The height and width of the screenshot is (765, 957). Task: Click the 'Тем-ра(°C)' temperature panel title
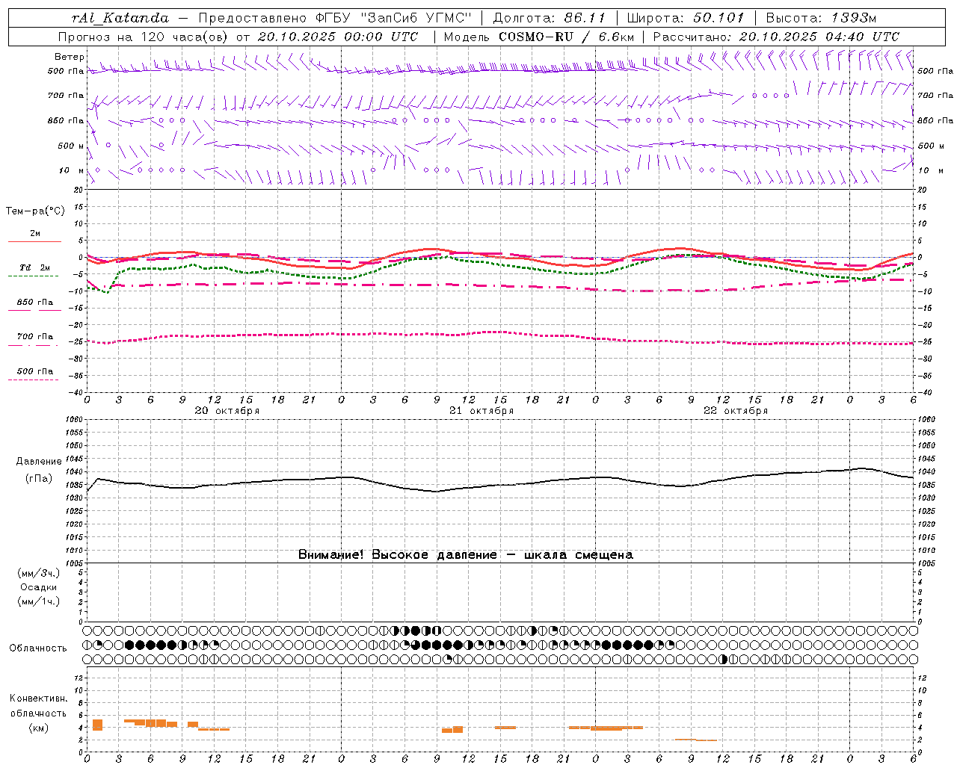(x=35, y=211)
